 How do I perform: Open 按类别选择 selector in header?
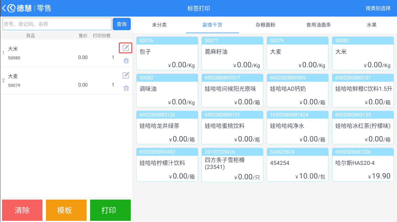point(378,8)
